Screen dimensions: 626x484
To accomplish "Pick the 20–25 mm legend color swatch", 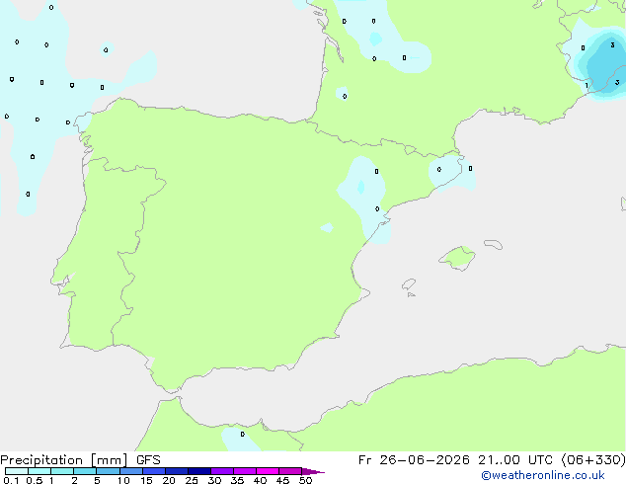I will [x=176, y=471].
